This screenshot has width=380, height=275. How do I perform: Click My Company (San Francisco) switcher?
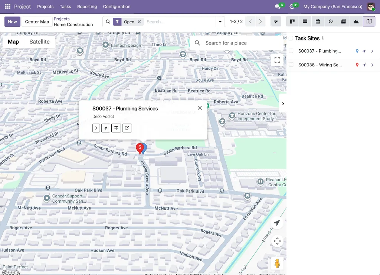pyautogui.click(x=333, y=7)
